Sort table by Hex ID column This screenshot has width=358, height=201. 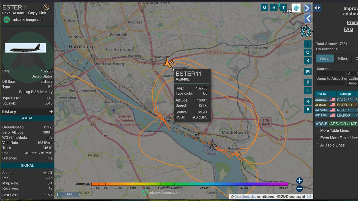[321, 93]
